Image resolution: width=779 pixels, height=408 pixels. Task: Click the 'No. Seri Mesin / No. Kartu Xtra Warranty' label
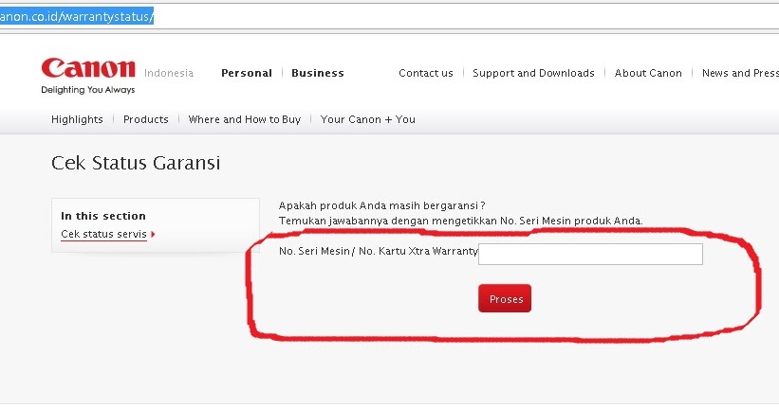[x=378, y=251]
